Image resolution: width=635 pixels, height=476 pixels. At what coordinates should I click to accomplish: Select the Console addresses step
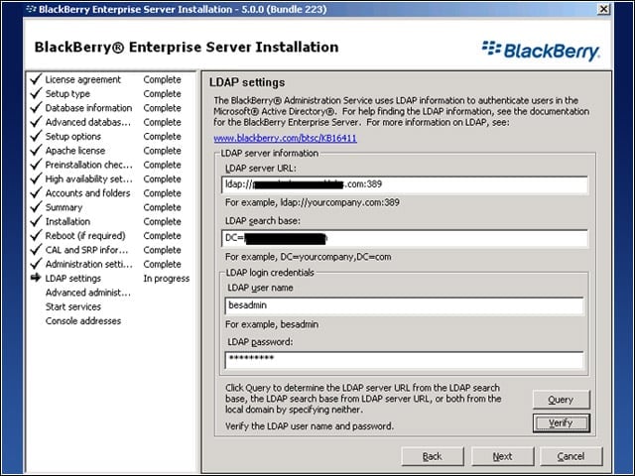(83, 321)
